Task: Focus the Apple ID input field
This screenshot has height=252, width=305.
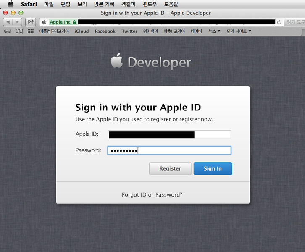Action: point(169,134)
